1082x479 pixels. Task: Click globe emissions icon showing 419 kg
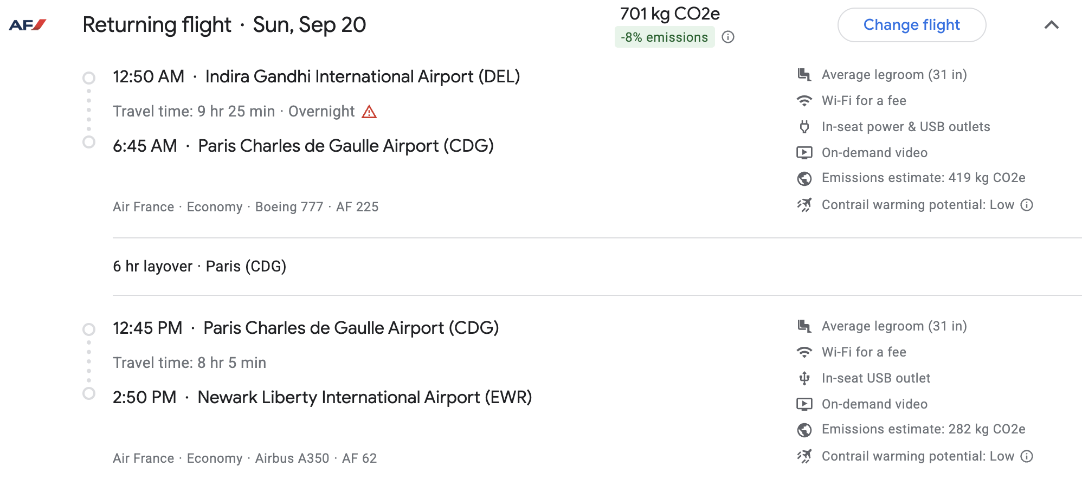point(804,178)
